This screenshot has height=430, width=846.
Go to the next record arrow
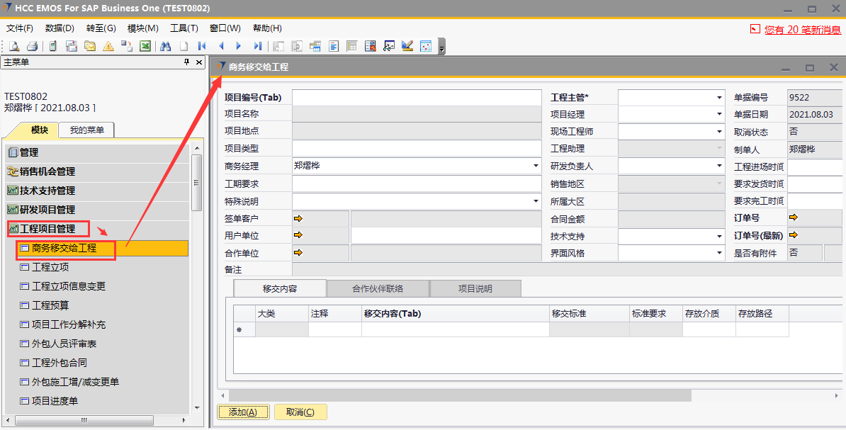[x=239, y=46]
